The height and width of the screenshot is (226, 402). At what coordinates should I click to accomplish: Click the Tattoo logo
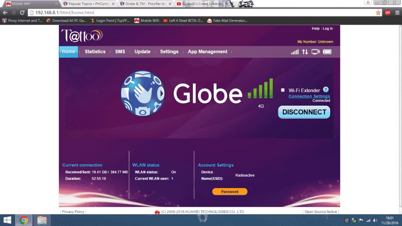click(x=82, y=35)
